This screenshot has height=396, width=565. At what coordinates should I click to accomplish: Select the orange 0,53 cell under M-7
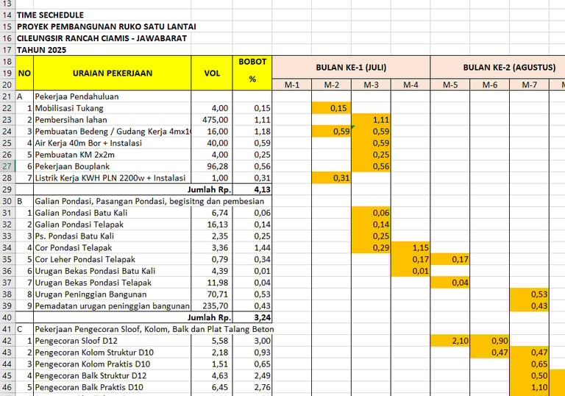click(530, 294)
